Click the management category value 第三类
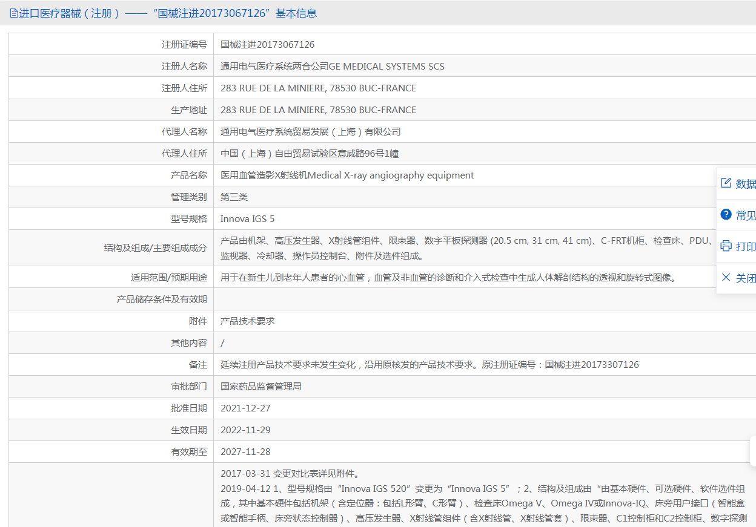 click(x=234, y=197)
